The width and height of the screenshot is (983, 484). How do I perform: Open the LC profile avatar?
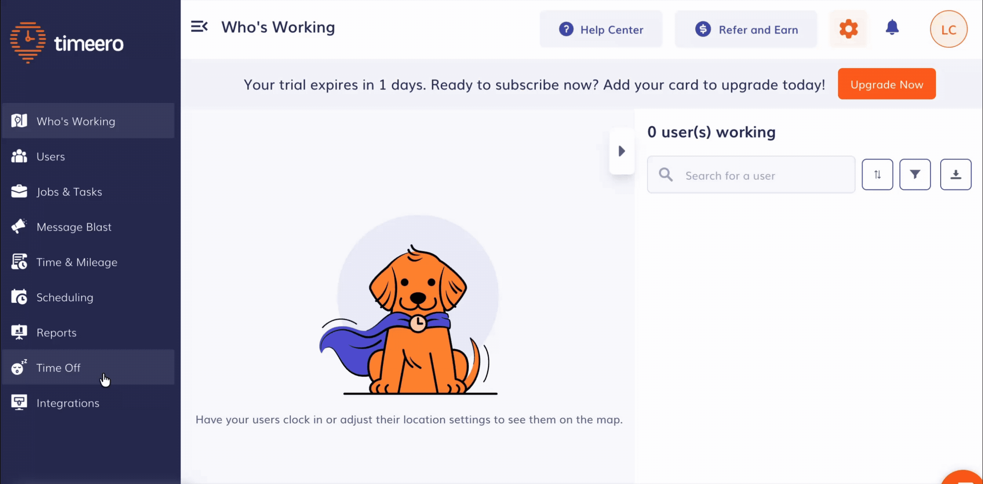[948, 29]
